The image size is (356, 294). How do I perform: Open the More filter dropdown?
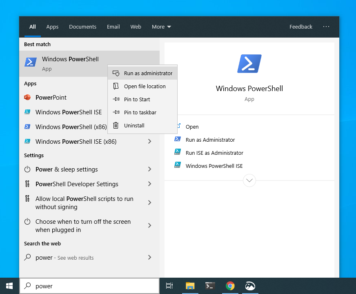pos(161,27)
